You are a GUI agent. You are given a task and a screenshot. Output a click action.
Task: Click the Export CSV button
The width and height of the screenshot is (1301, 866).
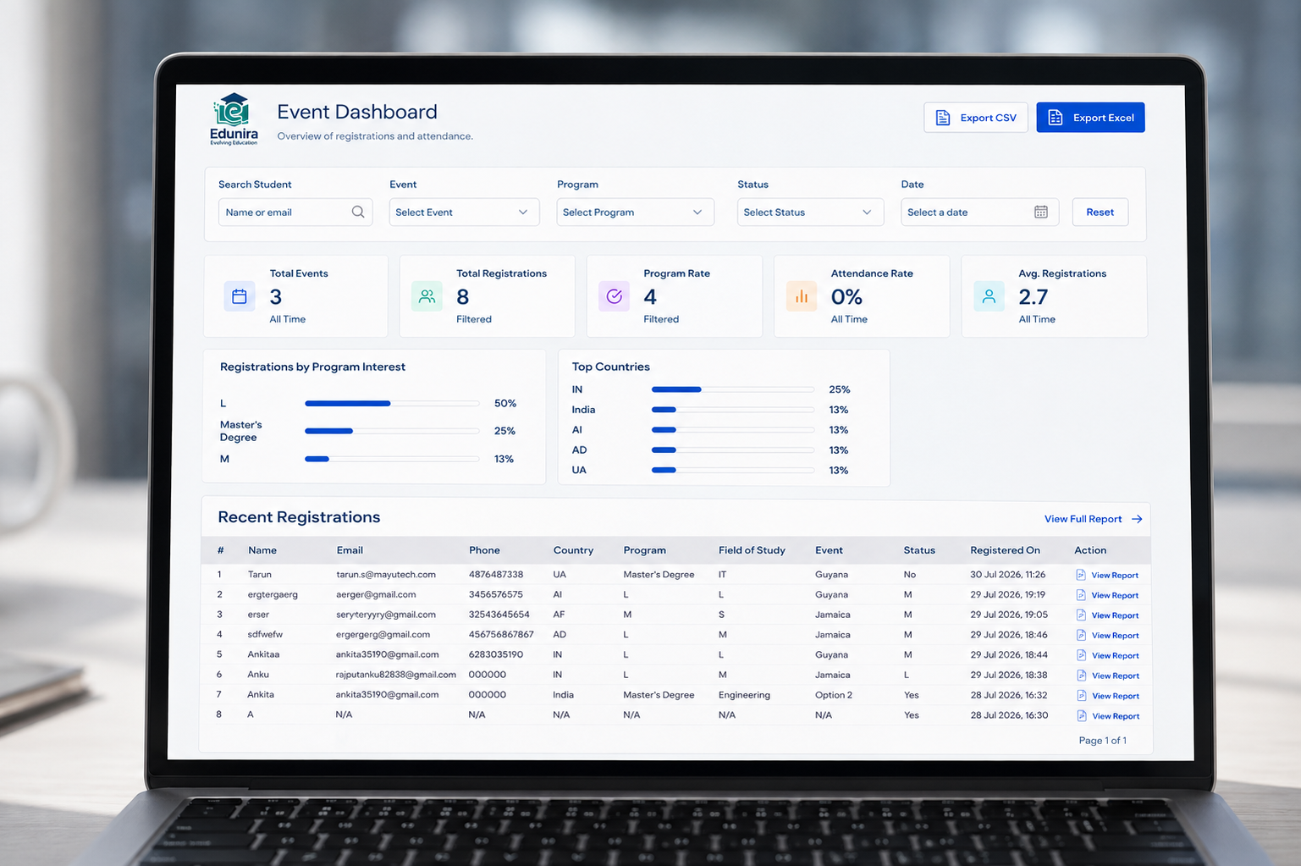pyautogui.click(x=976, y=118)
